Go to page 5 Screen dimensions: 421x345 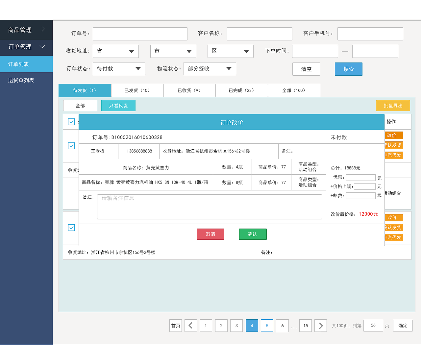pyautogui.click(x=267, y=326)
